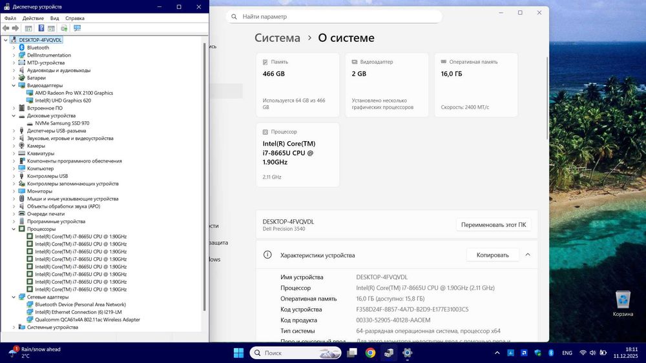Open the Справка menu

[x=75, y=18]
